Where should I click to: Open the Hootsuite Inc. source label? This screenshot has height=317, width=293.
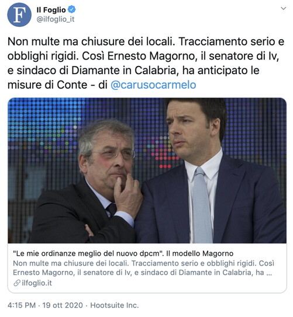coord(115,305)
